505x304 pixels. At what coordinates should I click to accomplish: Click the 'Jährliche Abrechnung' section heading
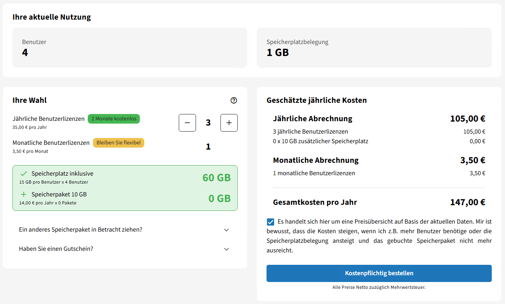pos(312,119)
